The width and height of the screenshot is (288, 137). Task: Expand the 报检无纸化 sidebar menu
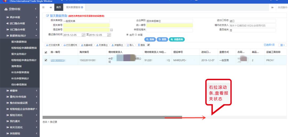[20, 115]
